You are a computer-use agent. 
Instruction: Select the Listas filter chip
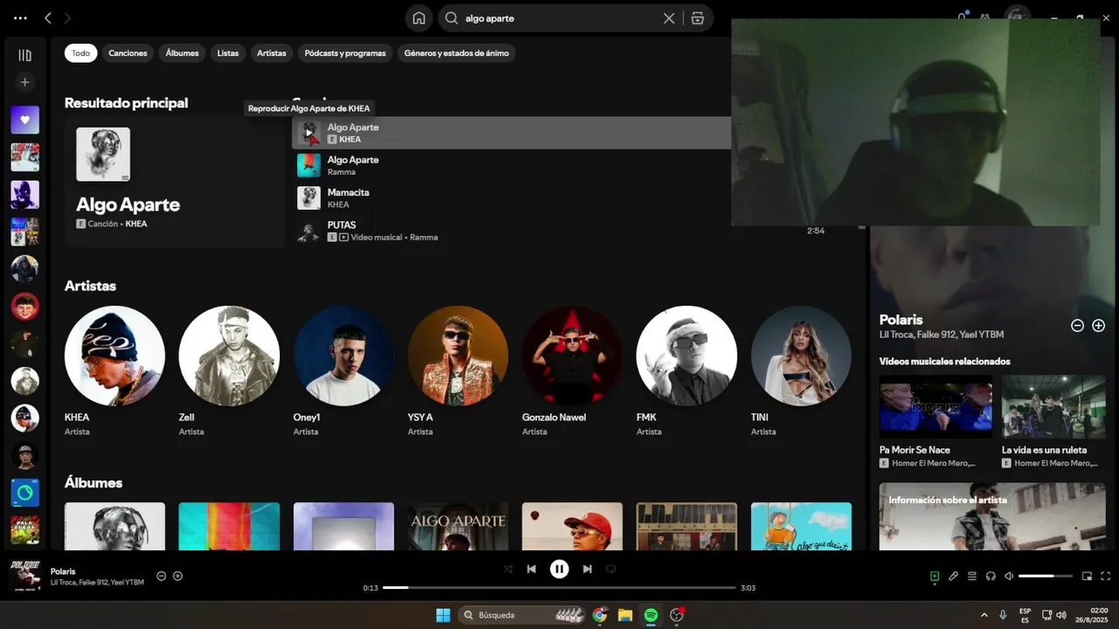coord(227,53)
